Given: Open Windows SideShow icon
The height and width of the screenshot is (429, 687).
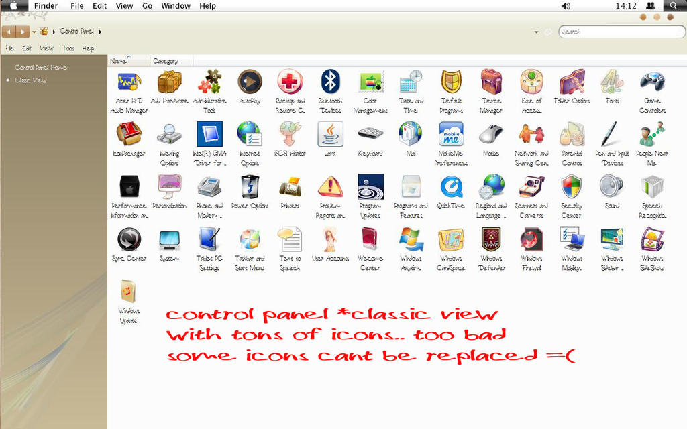Looking at the screenshot, I should (652, 239).
